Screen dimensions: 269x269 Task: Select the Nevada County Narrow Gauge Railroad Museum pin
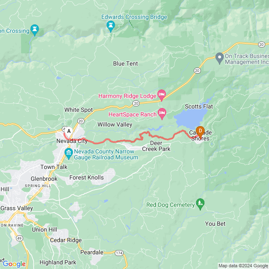click(69, 154)
